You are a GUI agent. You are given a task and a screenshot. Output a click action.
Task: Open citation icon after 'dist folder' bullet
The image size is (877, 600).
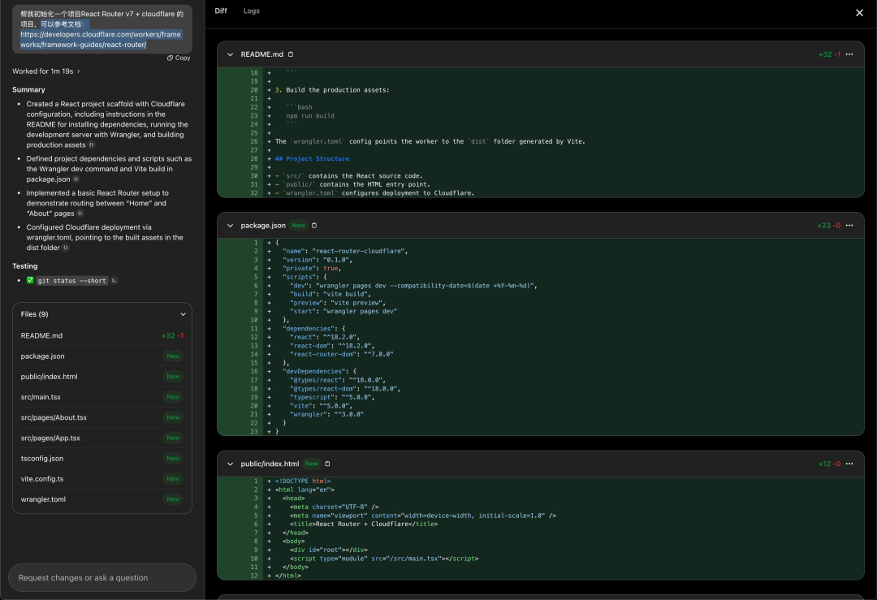[66, 247]
